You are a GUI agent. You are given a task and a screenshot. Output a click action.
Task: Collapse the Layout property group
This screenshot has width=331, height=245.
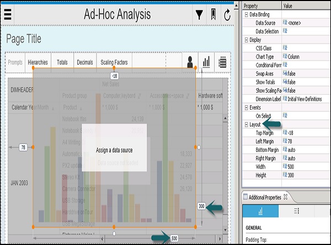[245, 124]
